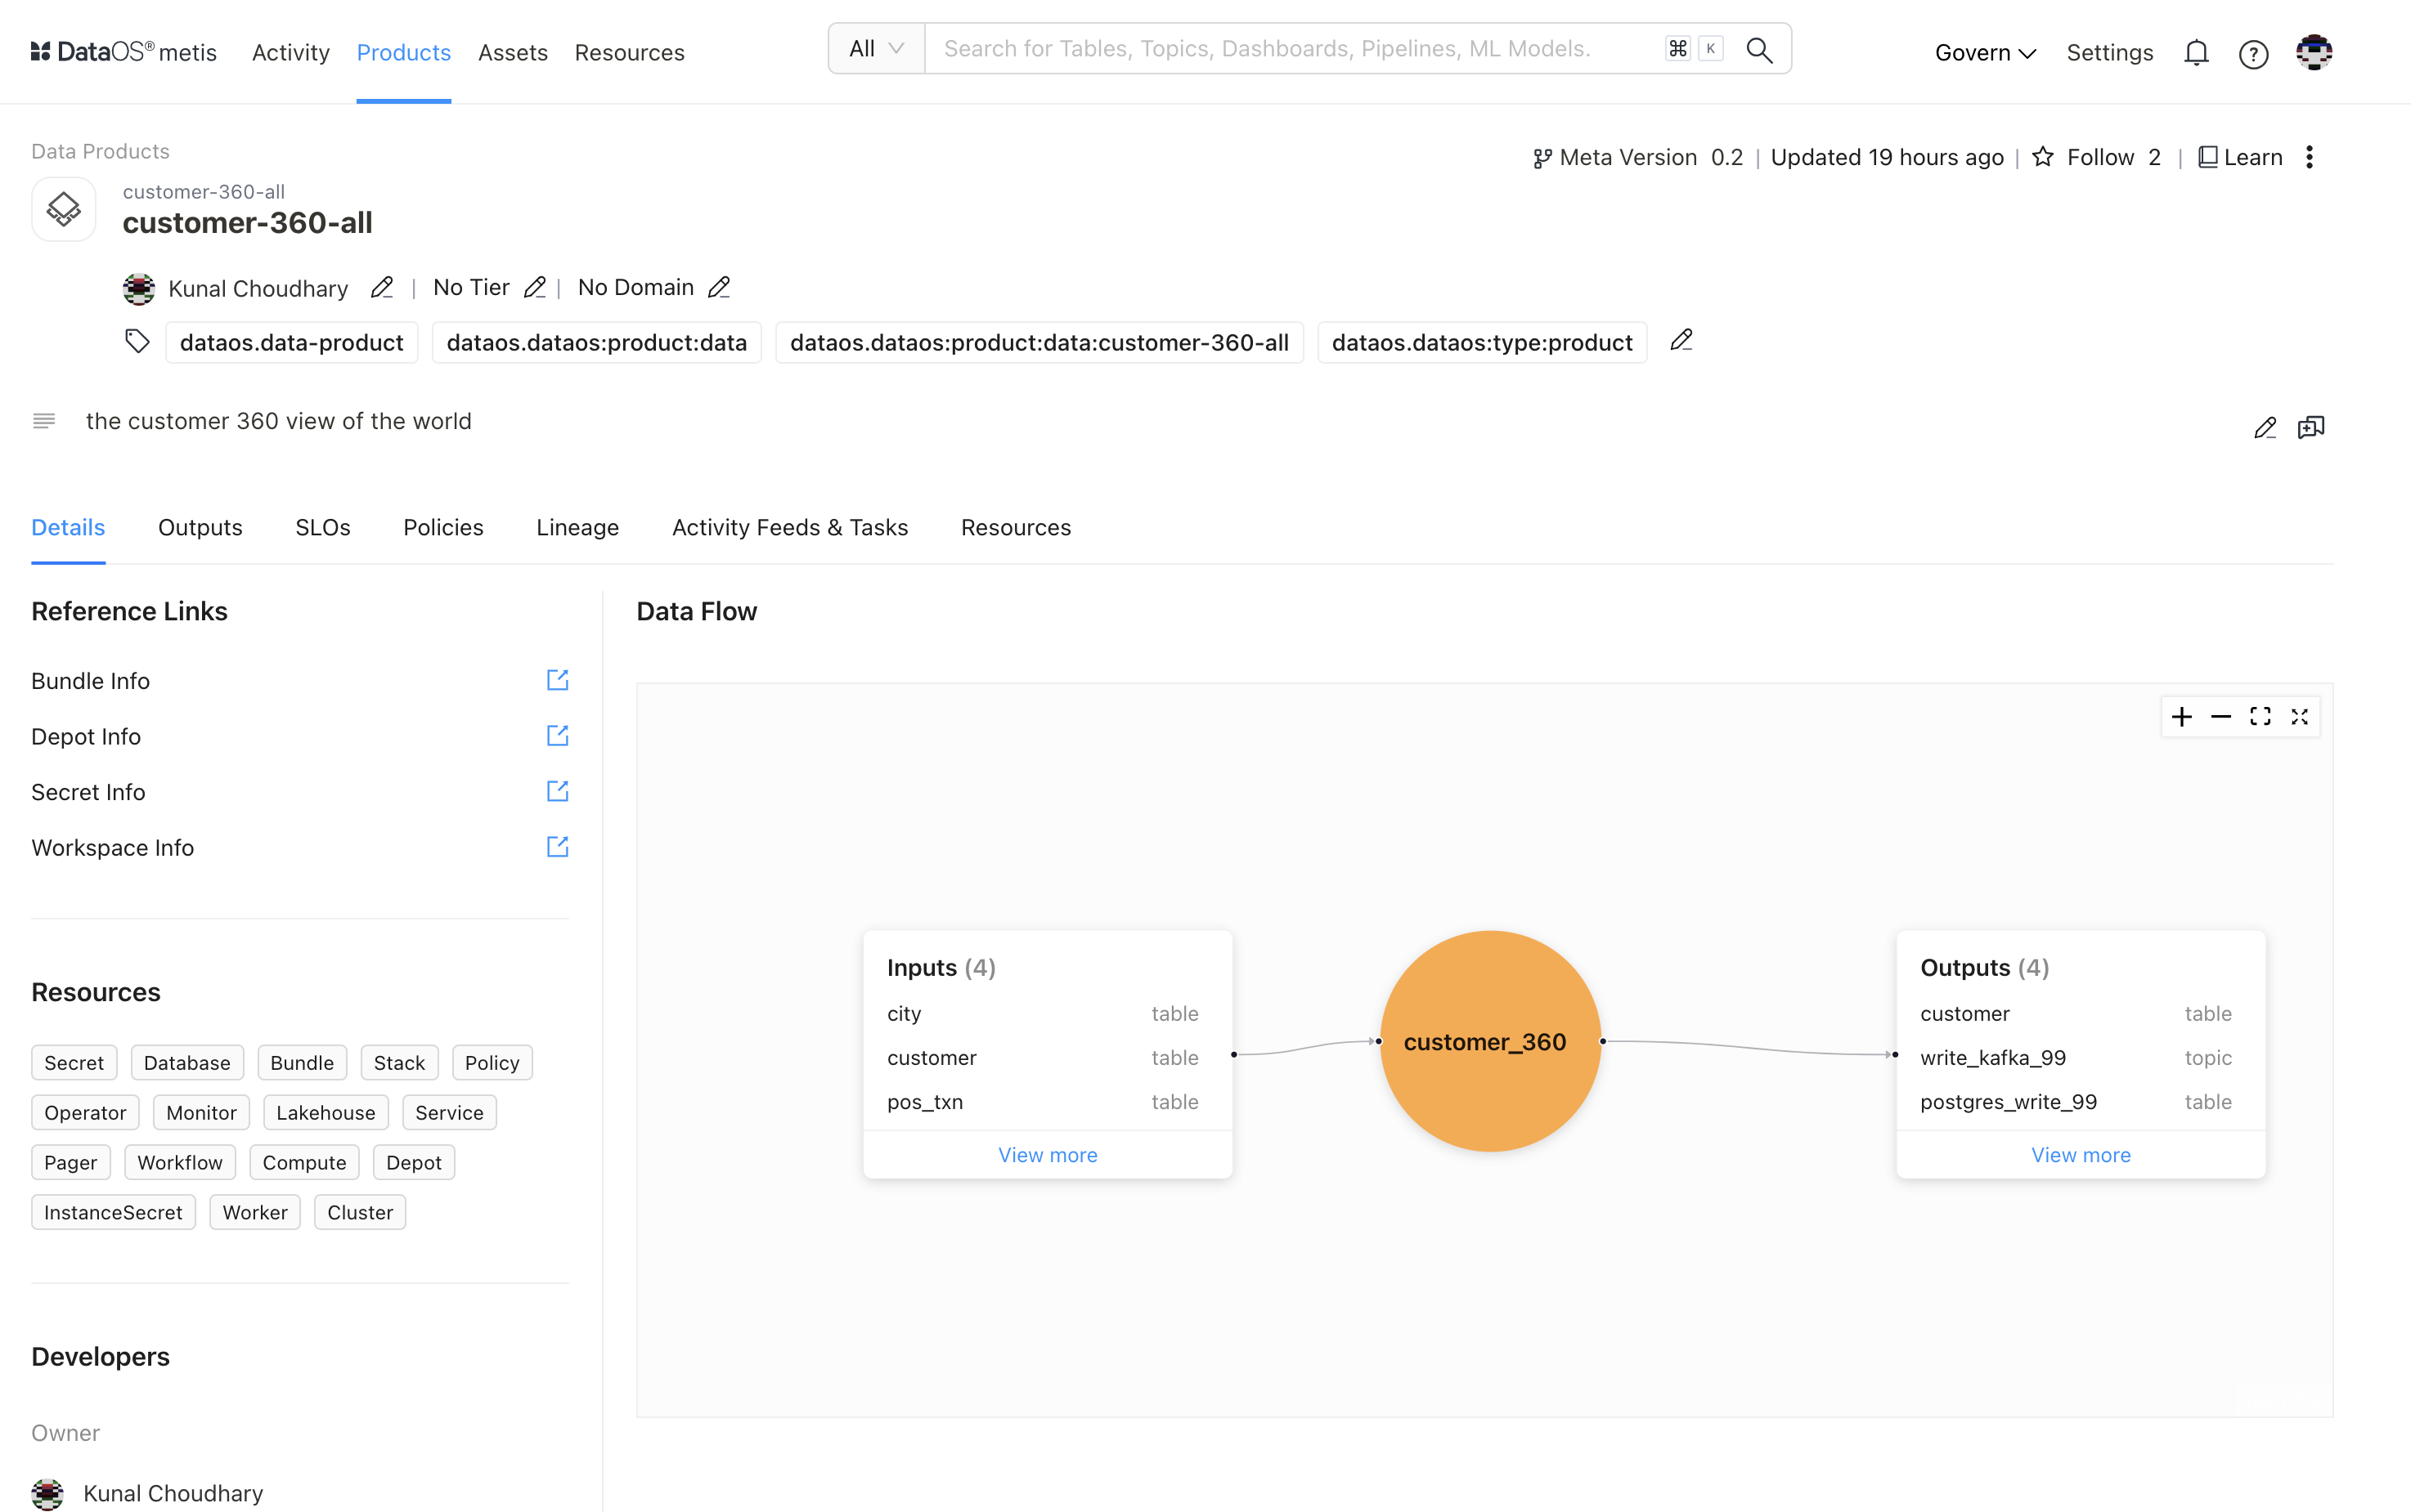Viewport: 2411px width, 1512px height.
Task: View more inputs in Data Flow
Action: pos(1048,1153)
